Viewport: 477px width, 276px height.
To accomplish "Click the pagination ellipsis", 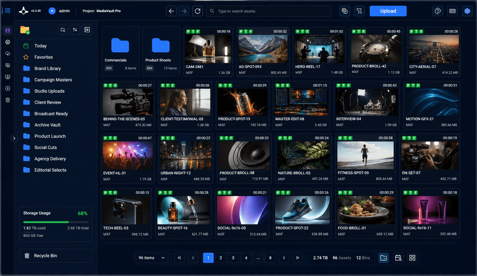I will tap(258, 258).
